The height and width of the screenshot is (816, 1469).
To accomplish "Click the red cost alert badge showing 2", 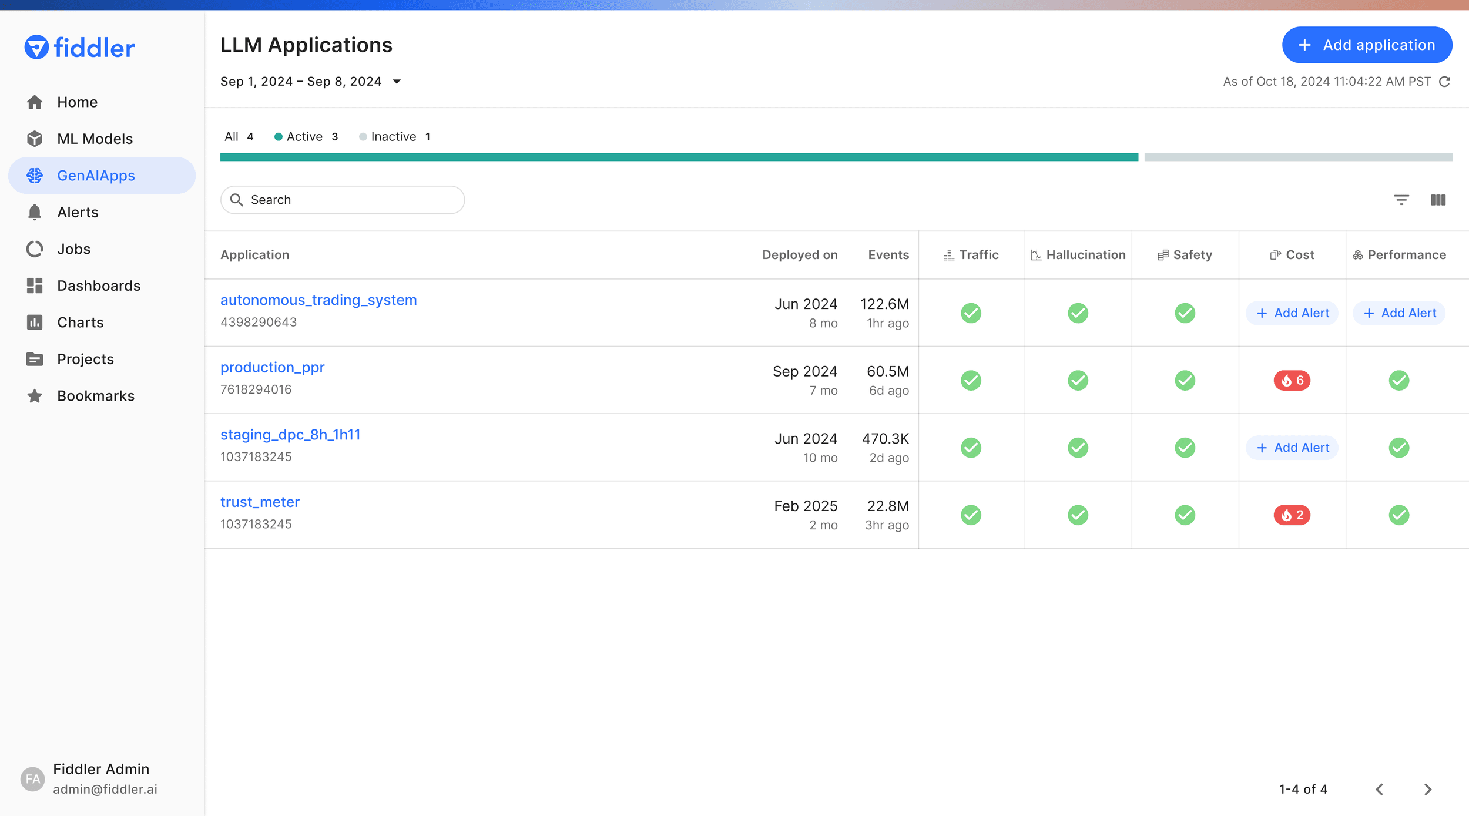I will (x=1292, y=515).
